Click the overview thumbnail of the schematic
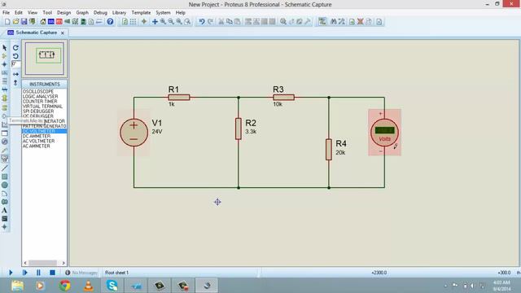 [x=45, y=59]
